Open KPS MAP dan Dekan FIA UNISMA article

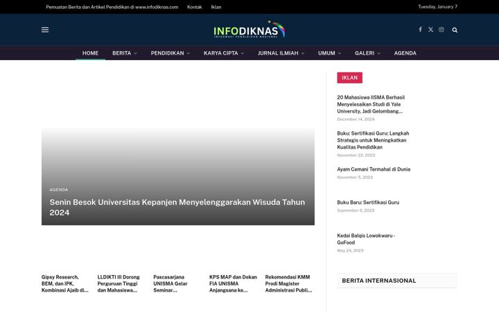(x=233, y=284)
